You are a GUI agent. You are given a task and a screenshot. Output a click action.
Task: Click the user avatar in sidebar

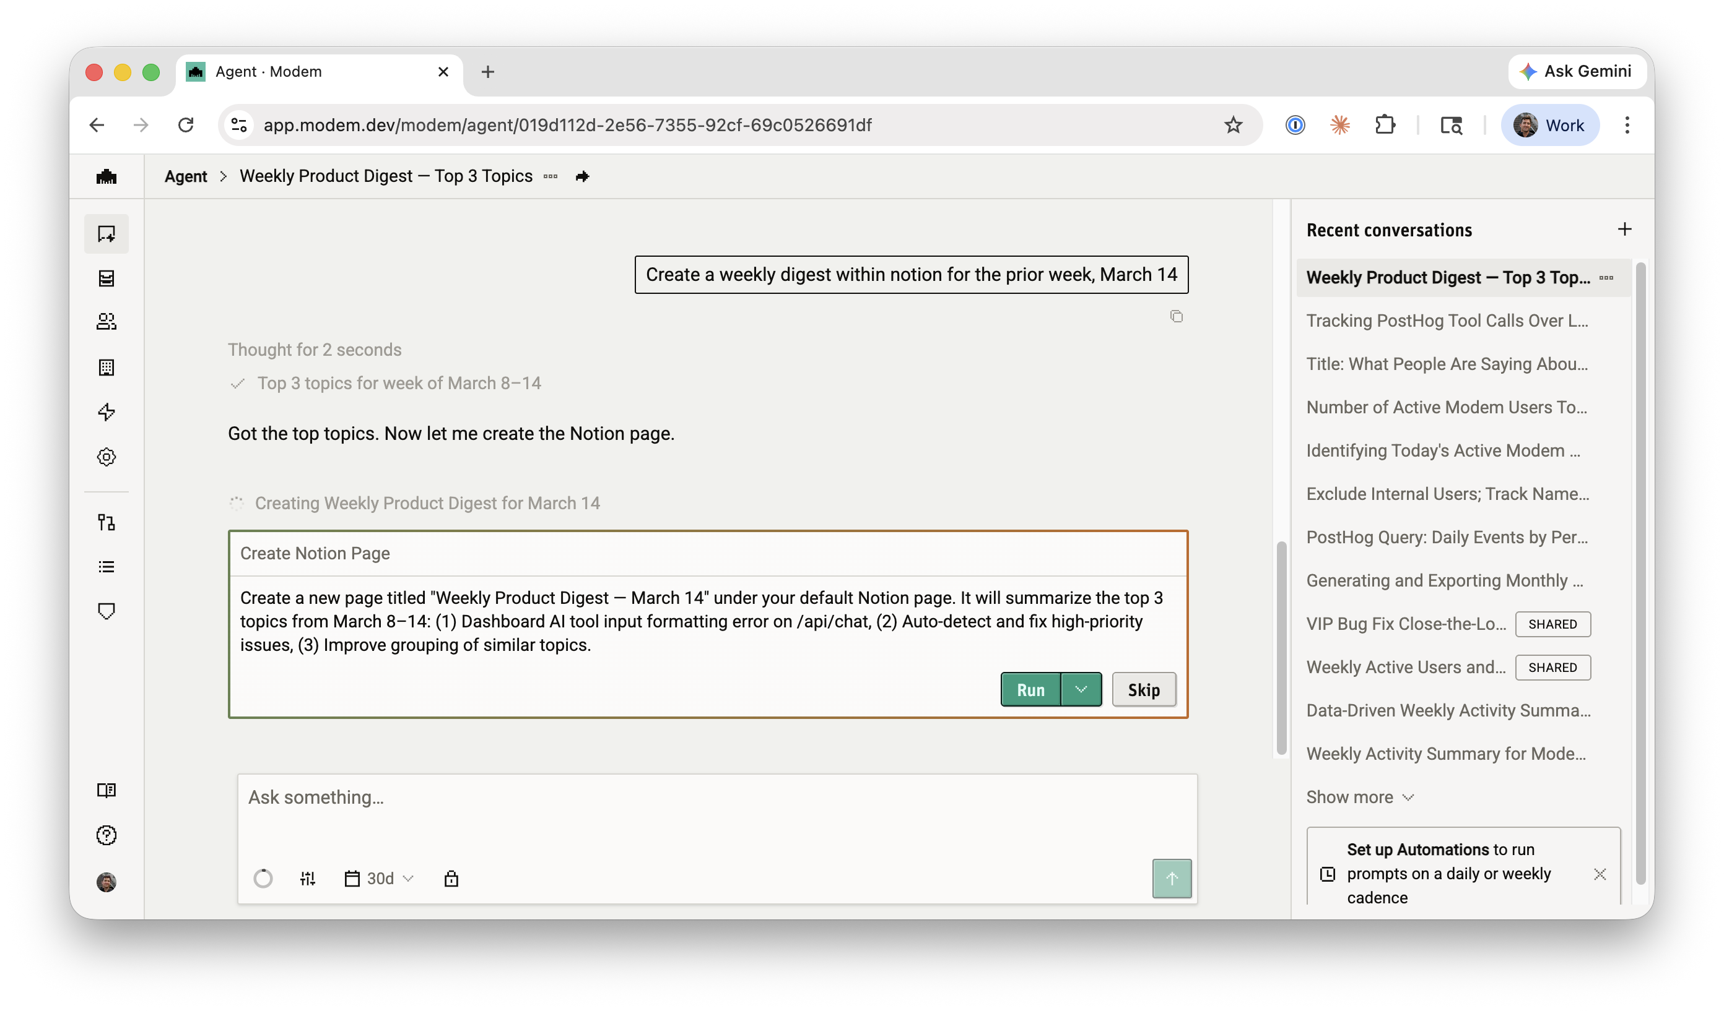pos(106,882)
